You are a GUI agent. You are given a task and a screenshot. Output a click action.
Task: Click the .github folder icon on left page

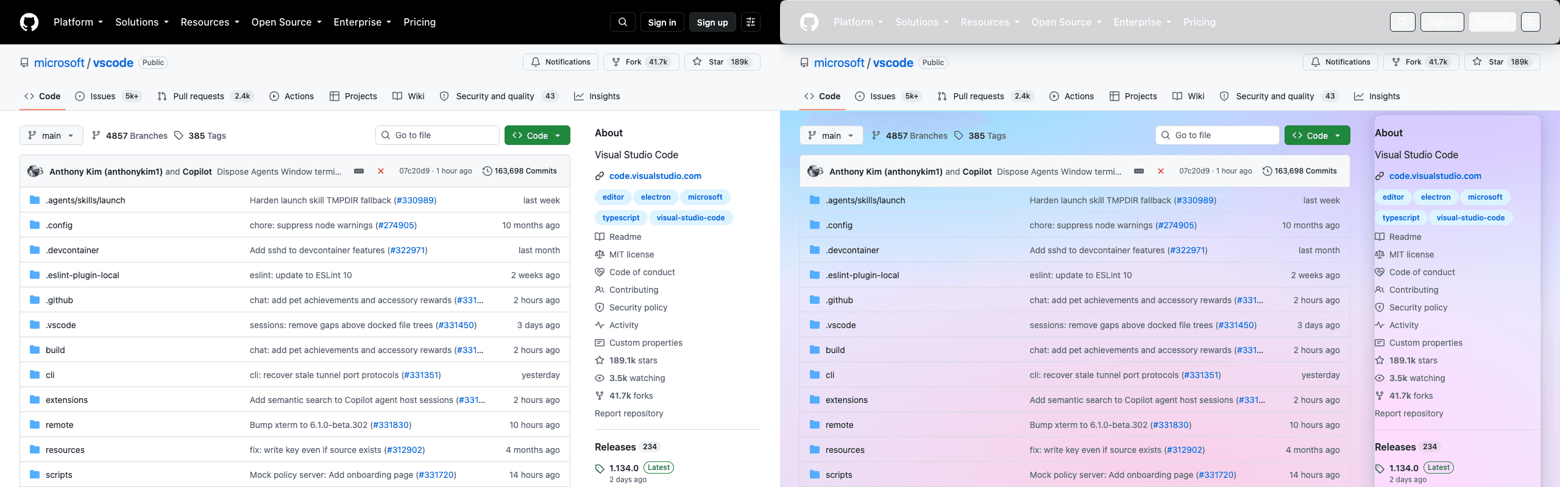(35, 300)
